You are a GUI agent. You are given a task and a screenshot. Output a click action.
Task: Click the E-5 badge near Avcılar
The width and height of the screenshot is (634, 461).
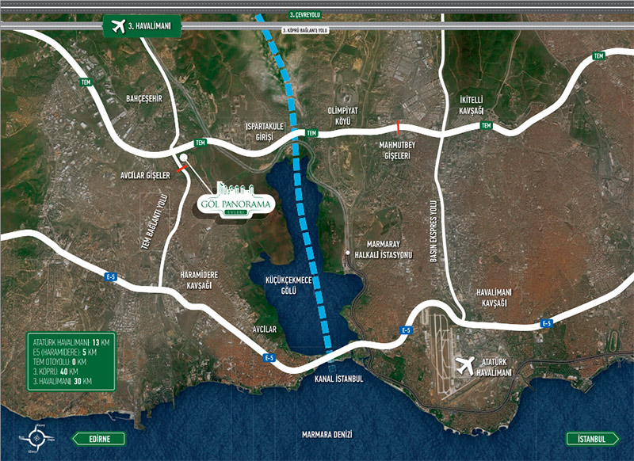pos(269,358)
